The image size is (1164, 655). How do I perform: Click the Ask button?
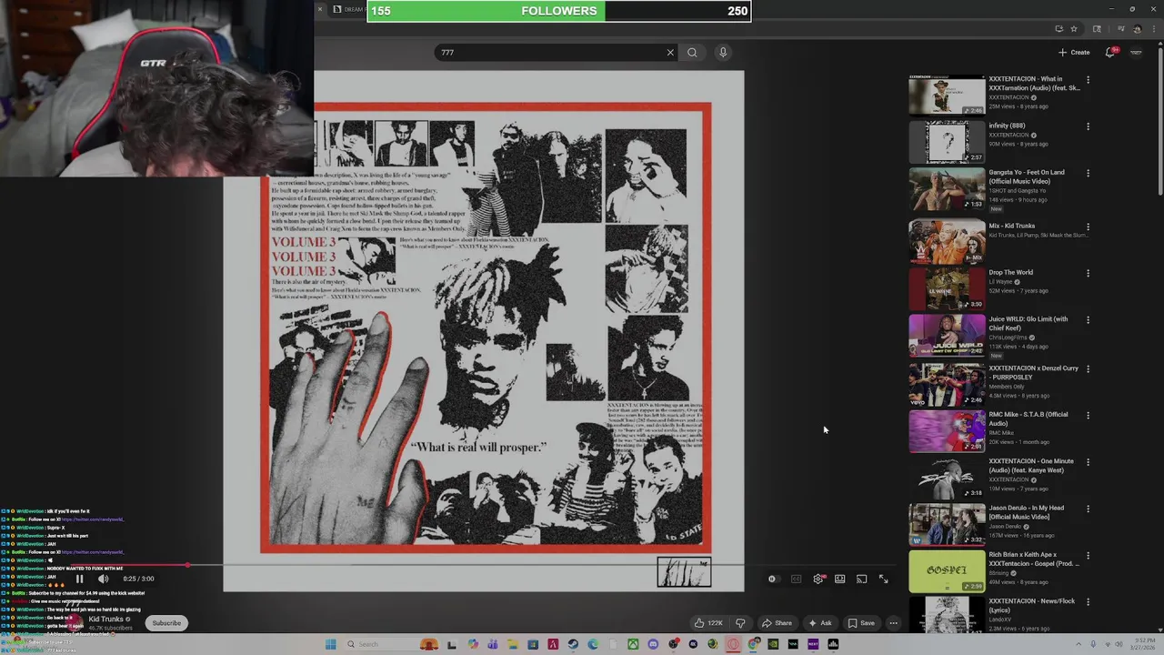tap(819, 623)
